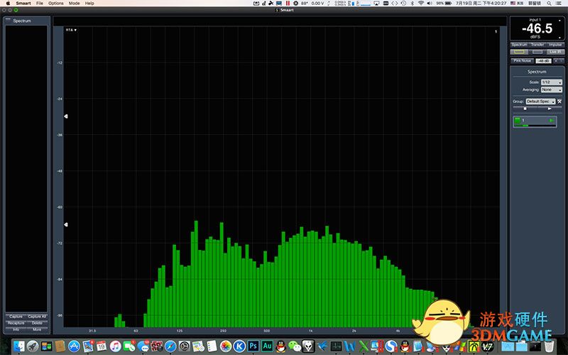The image size is (568, 355).
Task: Launch Adobe Audition from the dock
Action: pyautogui.click(x=267, y=346)
